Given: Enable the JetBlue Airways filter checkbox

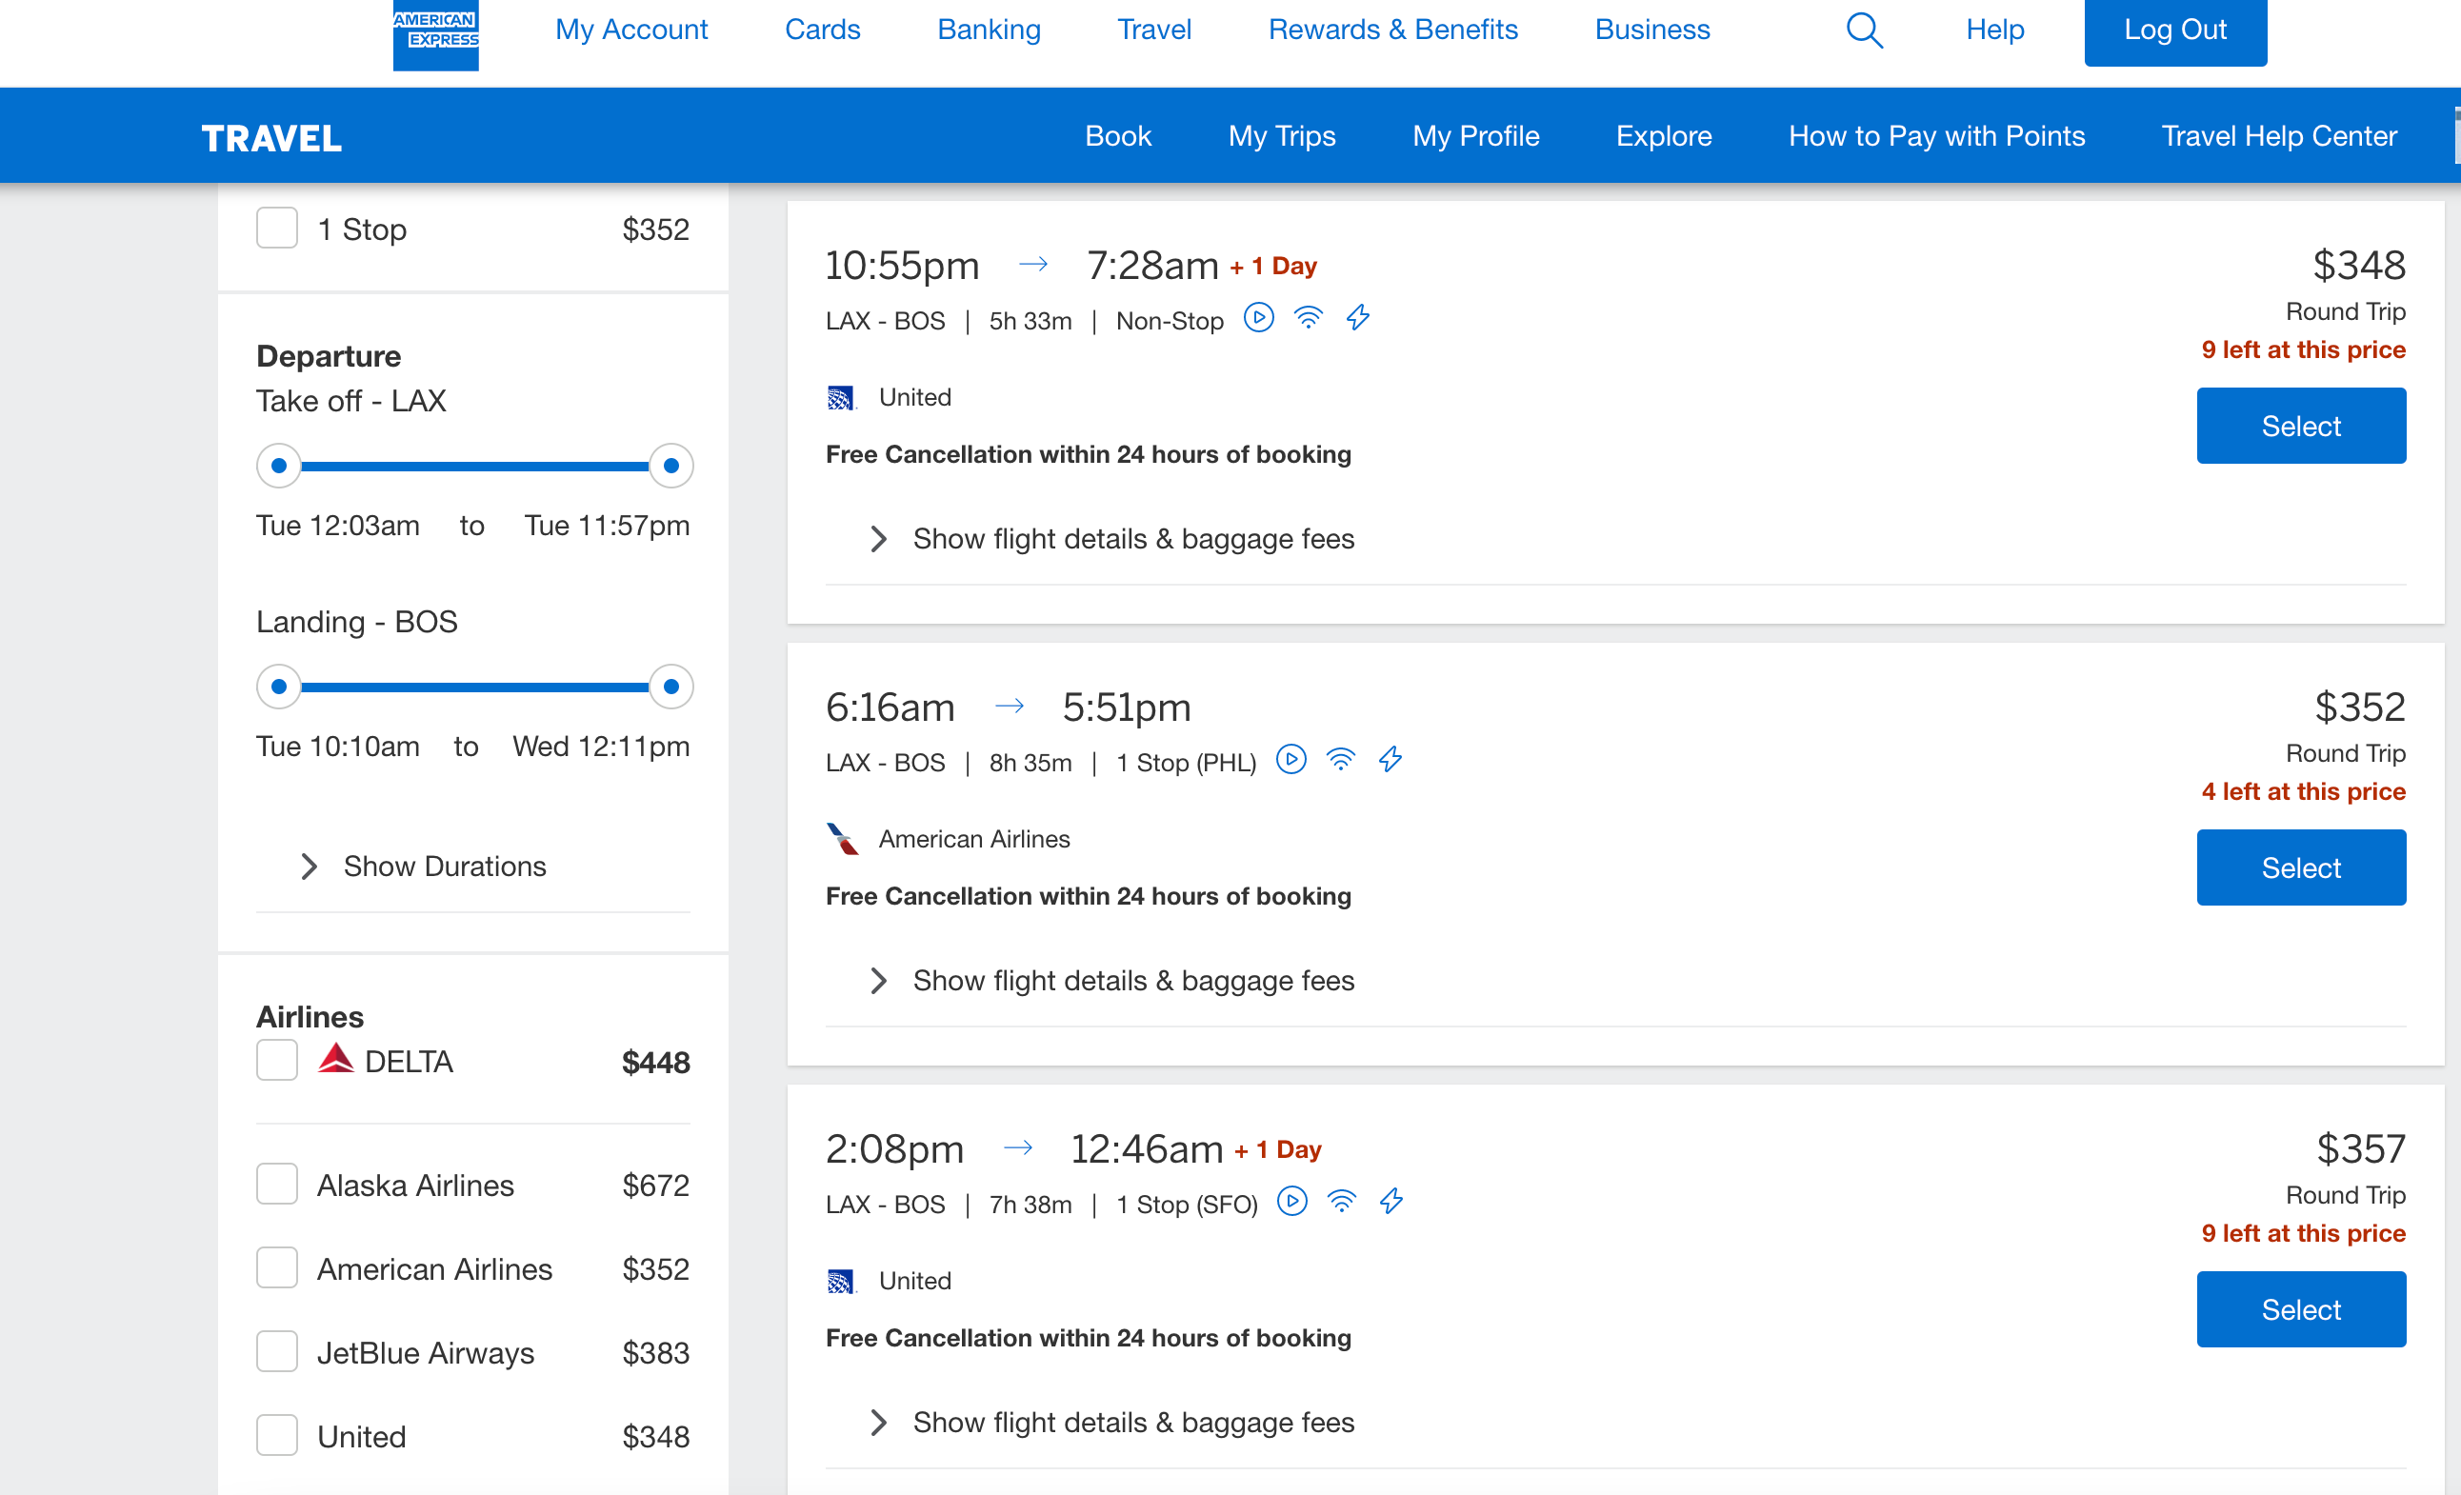Looking at the screenshot, I should pos(276,1351).
